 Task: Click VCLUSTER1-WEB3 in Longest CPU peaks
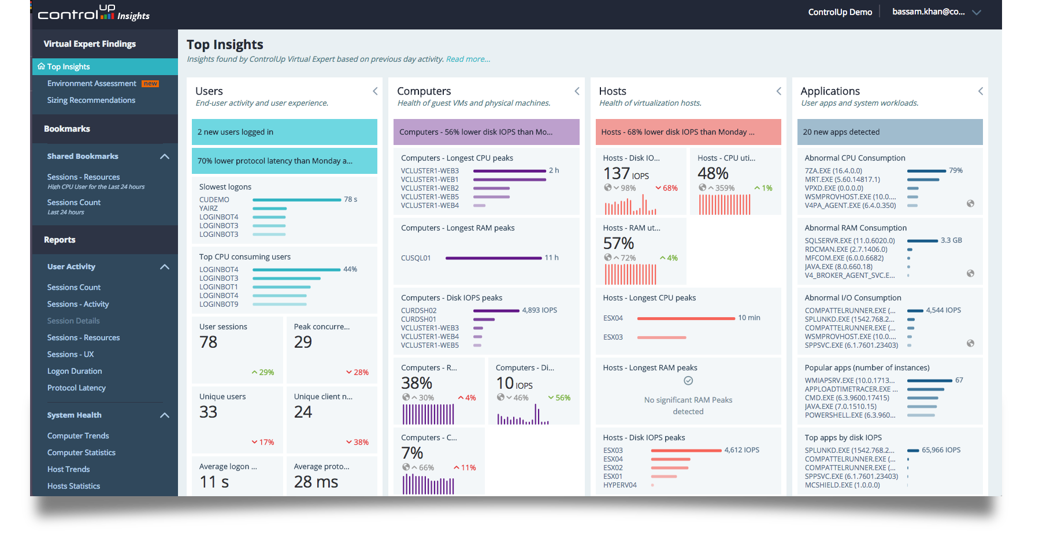[430, 171]
